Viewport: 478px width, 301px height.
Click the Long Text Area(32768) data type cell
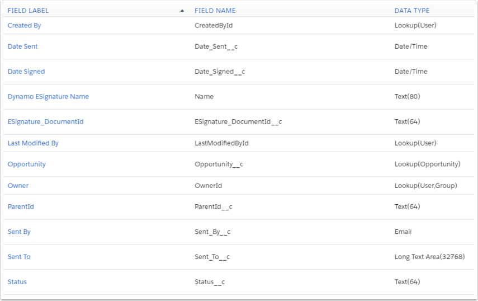(x=429, y=257)
